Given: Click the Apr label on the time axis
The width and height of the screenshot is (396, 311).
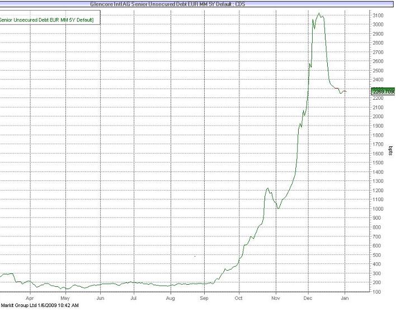Looking at the screenshot, I should (x=30, y=299).
